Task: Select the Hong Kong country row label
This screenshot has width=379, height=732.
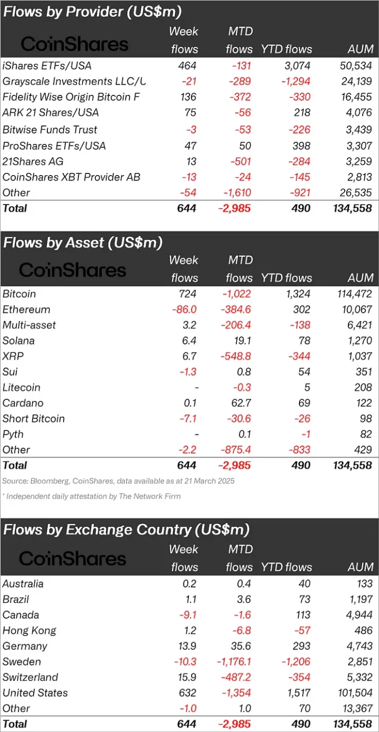Action: 29,631
